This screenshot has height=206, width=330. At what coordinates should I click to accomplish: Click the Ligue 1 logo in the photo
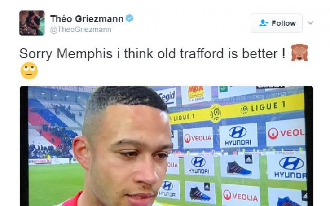point(216,114)
